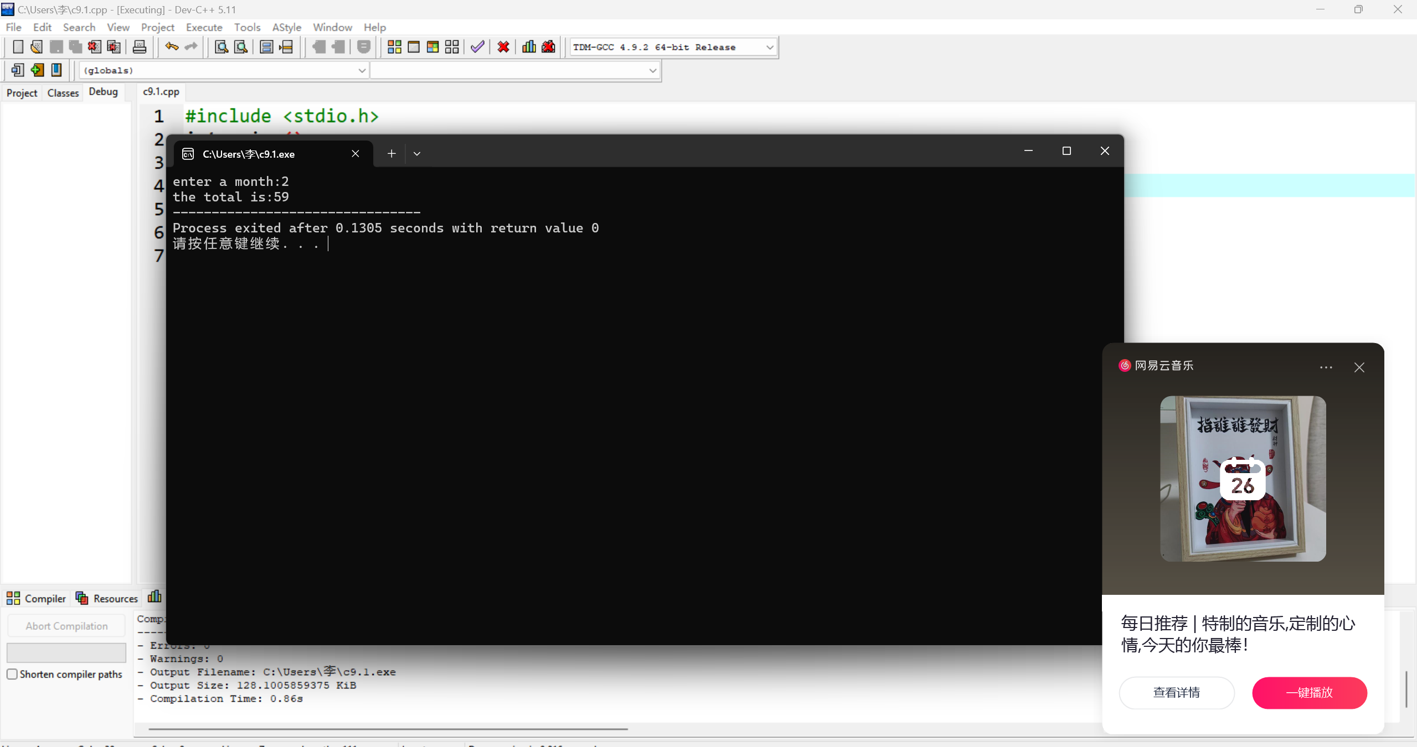This screenshot has width=1417, height=747.
Task: Click the Undo arrow icon
Action: (172, 47)
